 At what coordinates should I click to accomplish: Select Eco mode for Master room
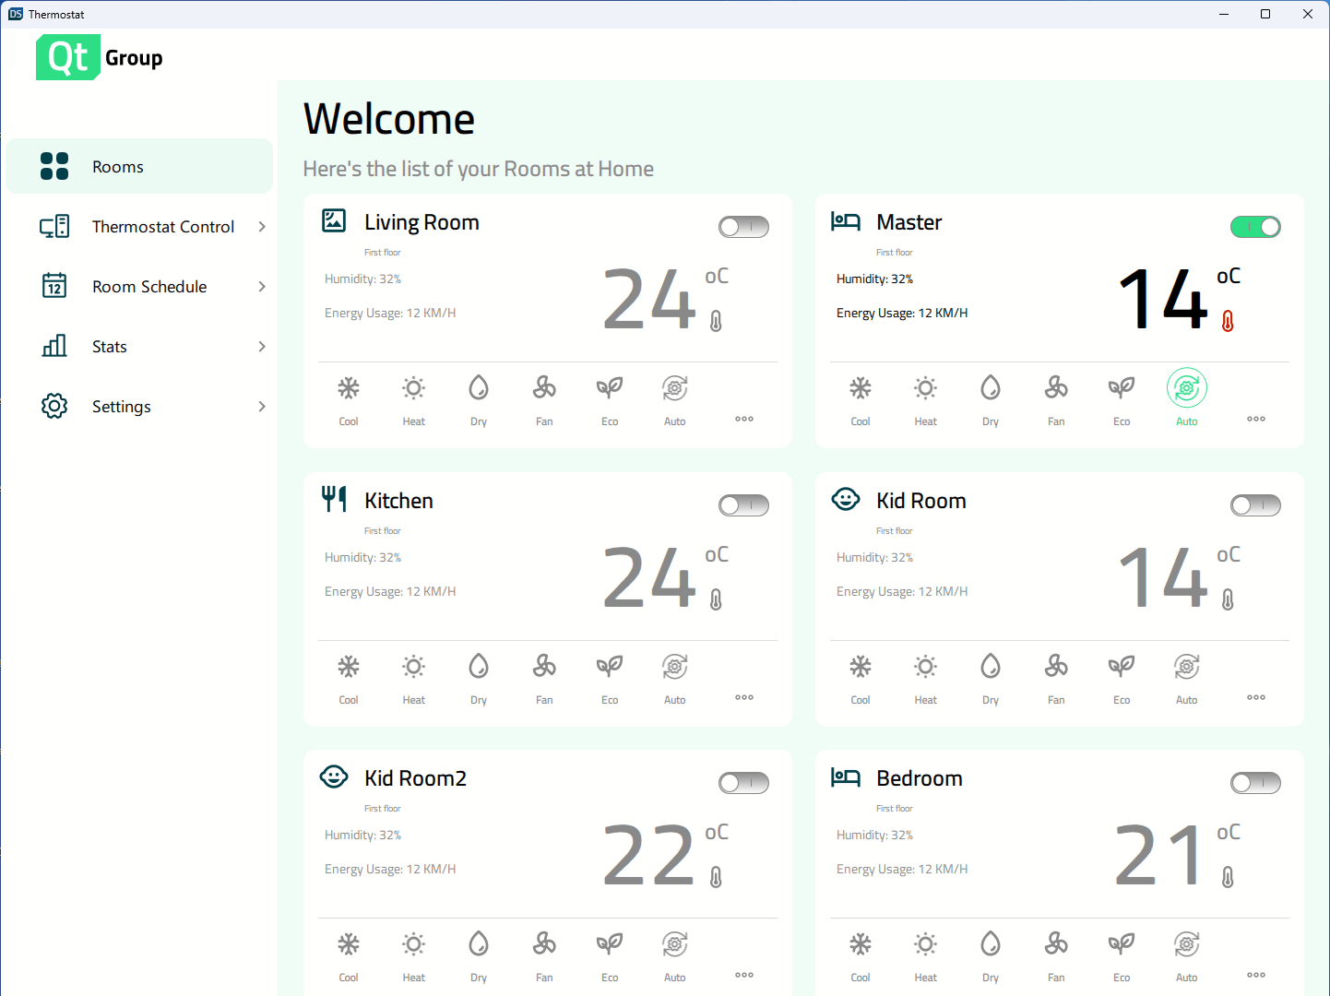pyautogui.click(x=1121, y=398)
